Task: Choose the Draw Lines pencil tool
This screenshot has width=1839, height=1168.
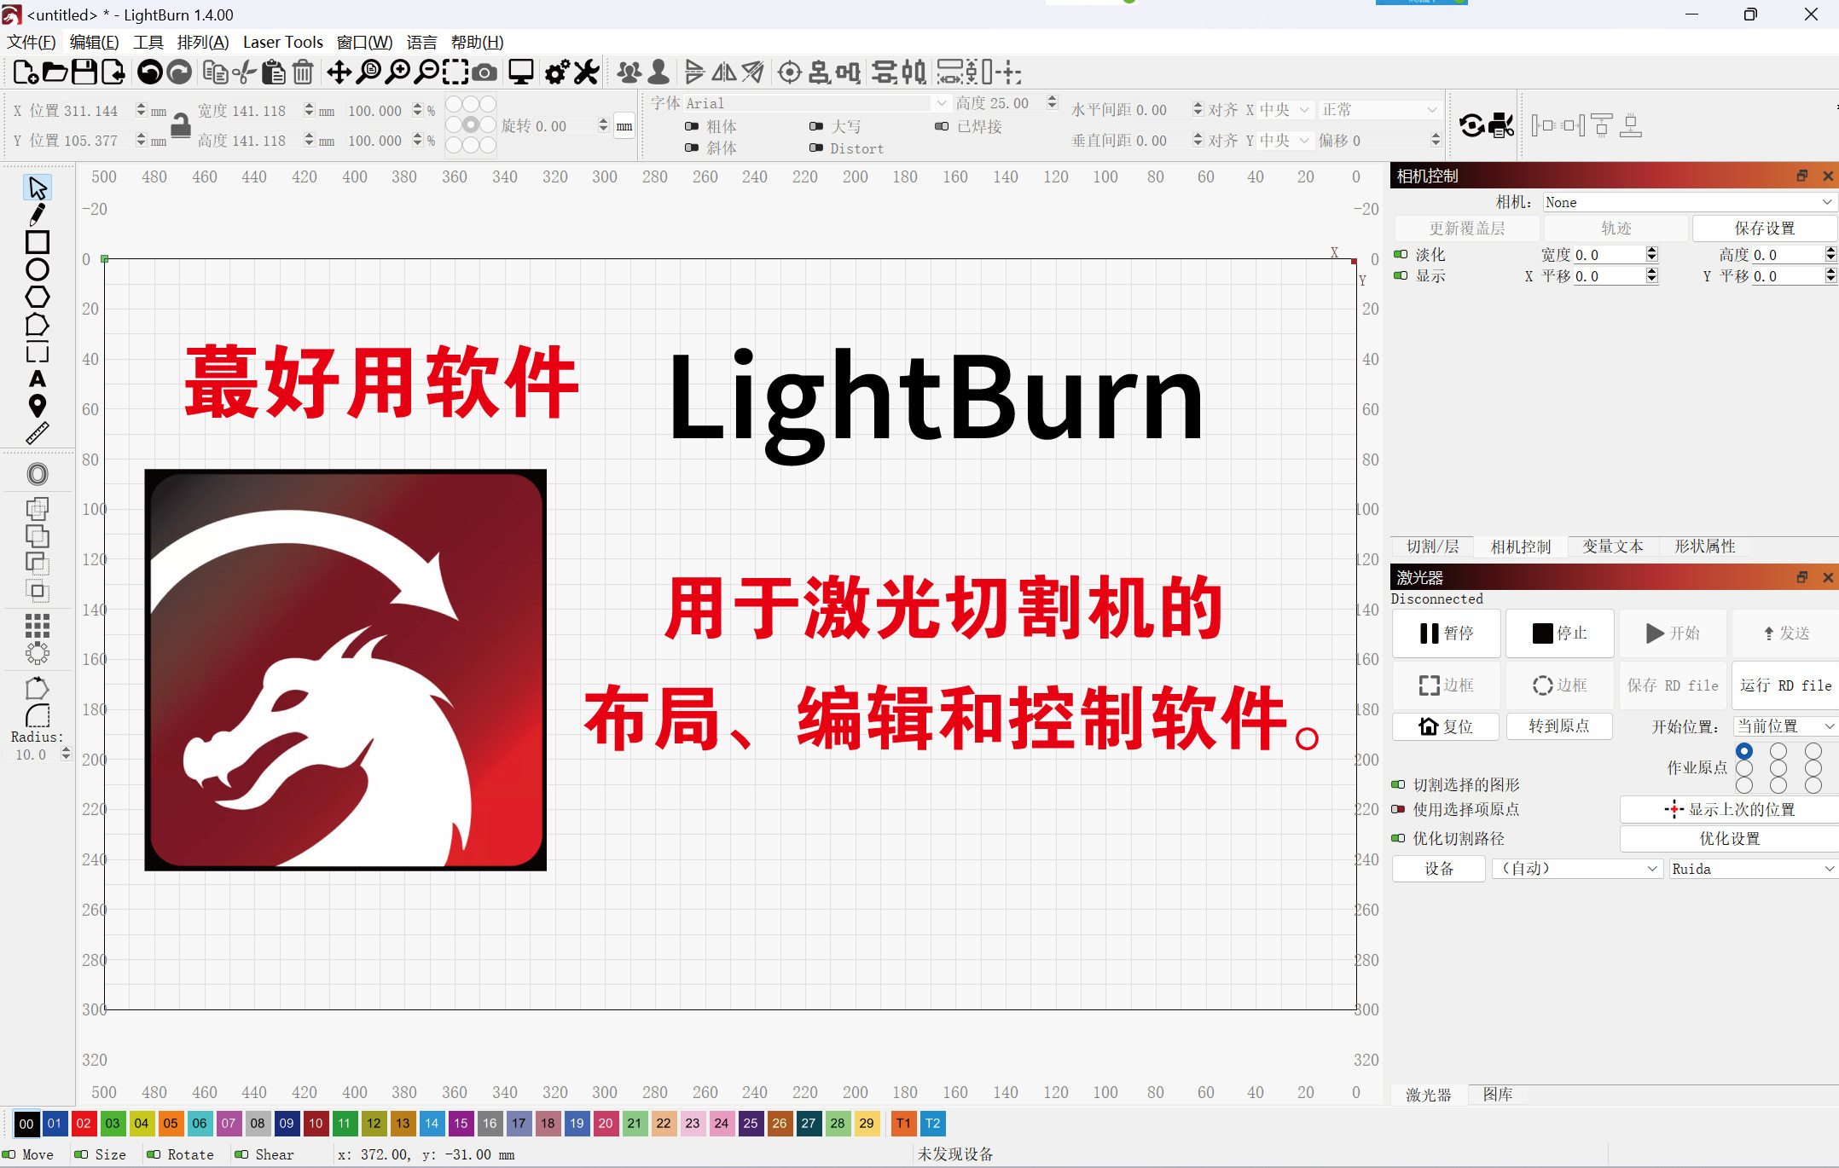Action: [x=38, y=214]
